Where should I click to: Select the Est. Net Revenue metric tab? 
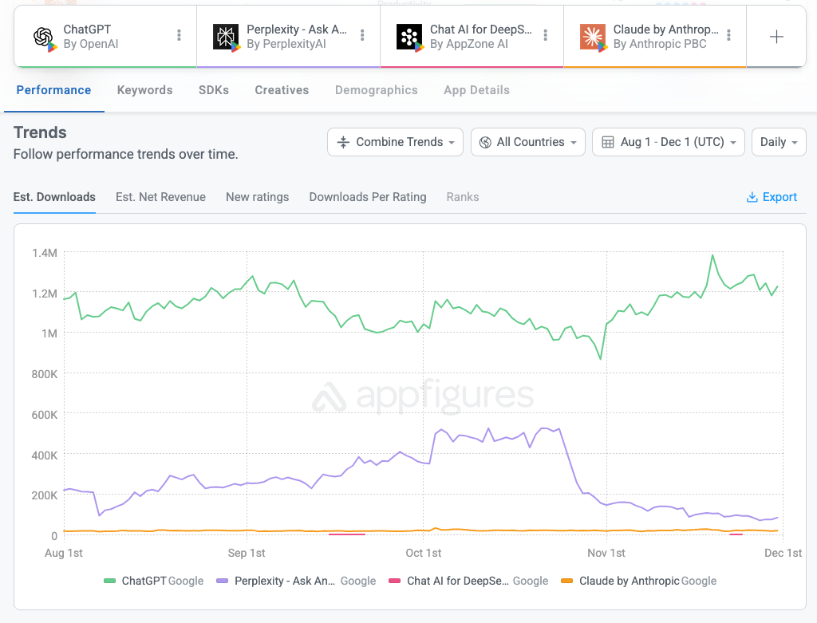click(x=160, y=197)
